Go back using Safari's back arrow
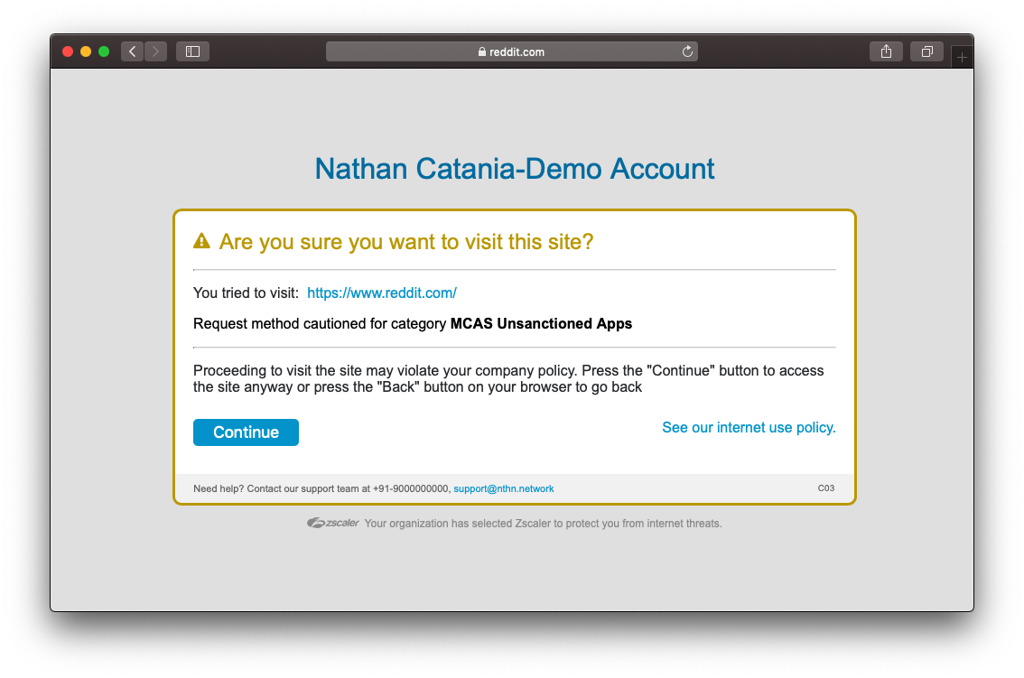The height and width of the screenshot is (678, 1024). point(133,51)
